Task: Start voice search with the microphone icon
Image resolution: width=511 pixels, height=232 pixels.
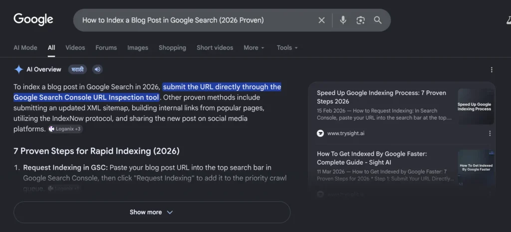Action: (343, 20)
